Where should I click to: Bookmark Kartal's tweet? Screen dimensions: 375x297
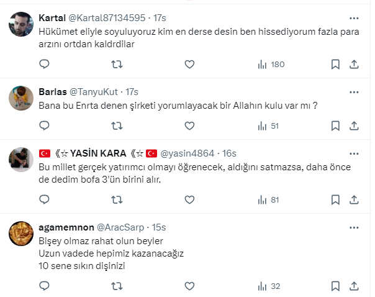[335, 64]
